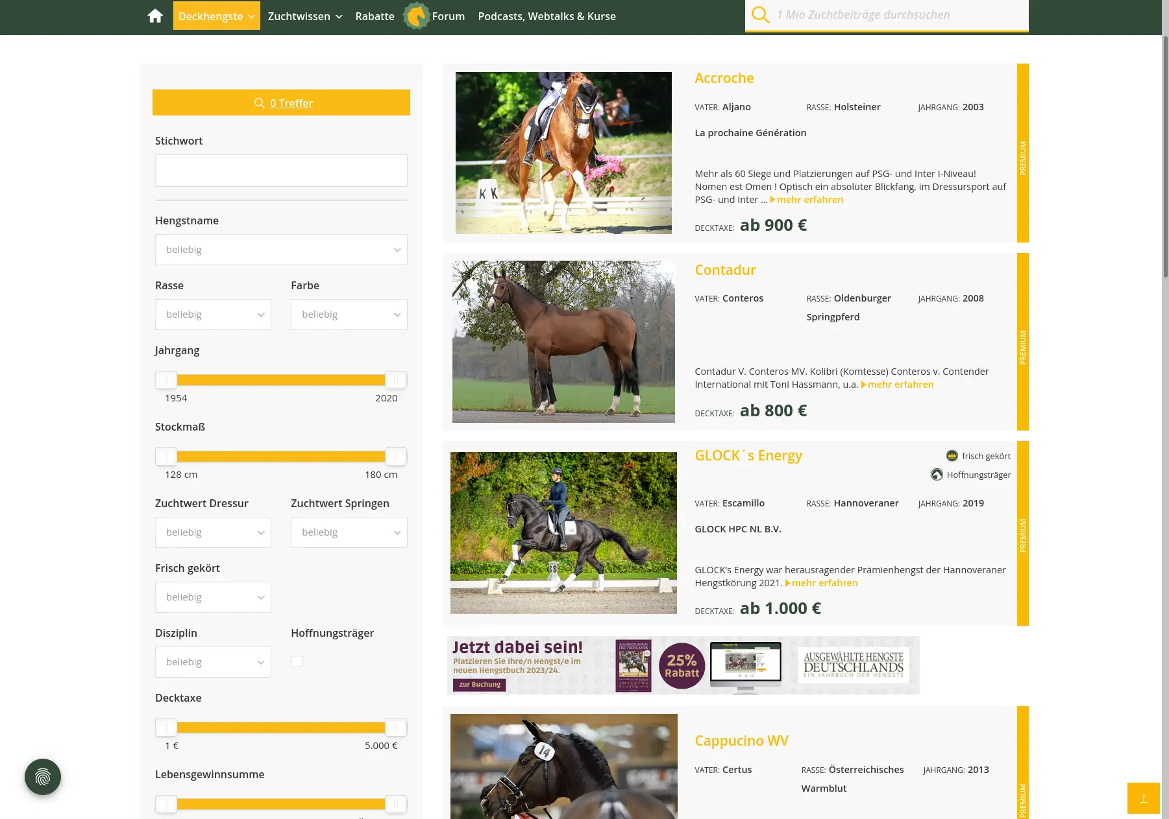Screen dimensions: 1169x819
Task: Open the Contadur horse photo
Action: (563, 342)
